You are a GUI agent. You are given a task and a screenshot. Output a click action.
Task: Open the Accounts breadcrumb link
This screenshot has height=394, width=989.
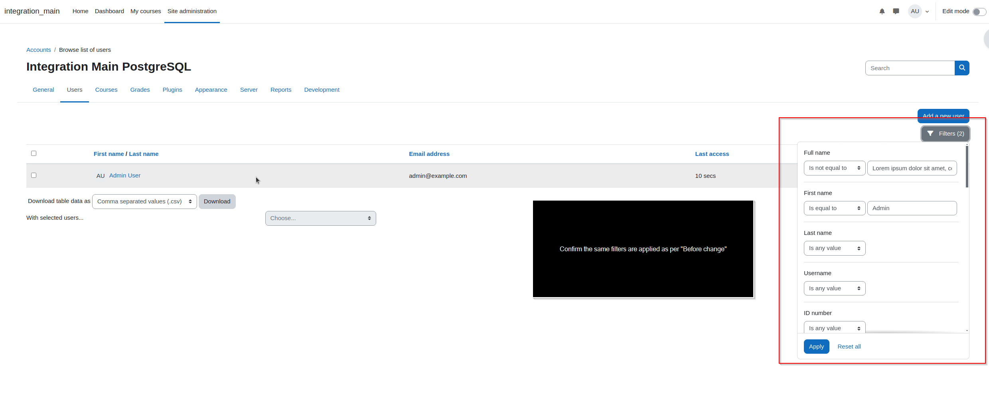point(39,50)
